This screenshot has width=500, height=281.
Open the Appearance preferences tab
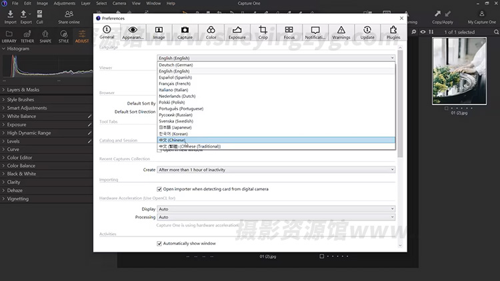coord(133,33)
